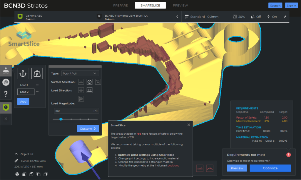The width and height of the screenshot is (301, 180).
Task: Switch to top view cube icon
Action: [x=31, y=174]
